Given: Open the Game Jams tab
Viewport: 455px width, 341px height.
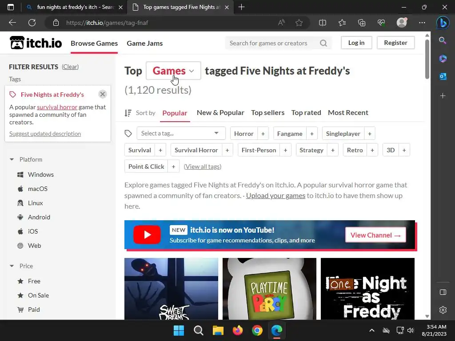Looking at the screenshot, I should pos(145,43).
